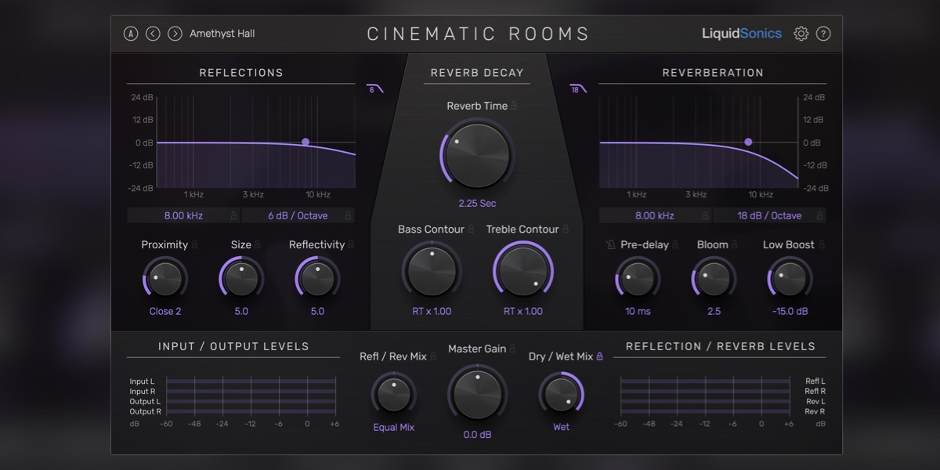This screenshot has width=940, height=470.
Task: Click the Reflectivity knob
Action: coord(317,279)
